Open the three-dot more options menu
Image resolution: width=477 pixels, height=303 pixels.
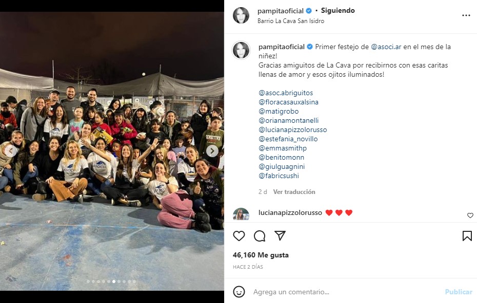click(x=466, y=15)
